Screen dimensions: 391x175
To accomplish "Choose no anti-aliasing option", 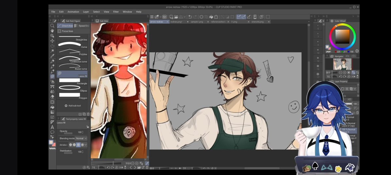I will [70, 145].
